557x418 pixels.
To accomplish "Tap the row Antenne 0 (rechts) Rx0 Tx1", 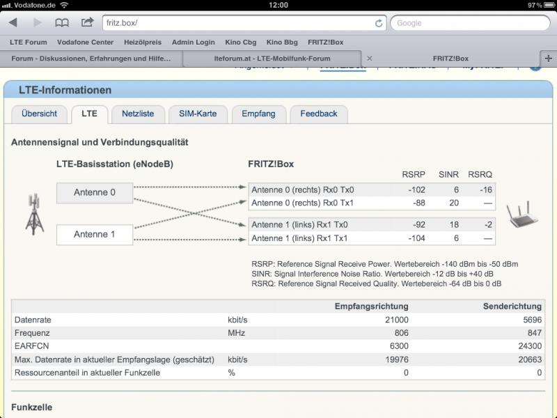I will (x=372, y=203).
